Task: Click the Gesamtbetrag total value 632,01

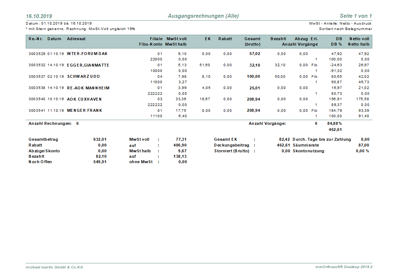Action: (x=100, y=139)
